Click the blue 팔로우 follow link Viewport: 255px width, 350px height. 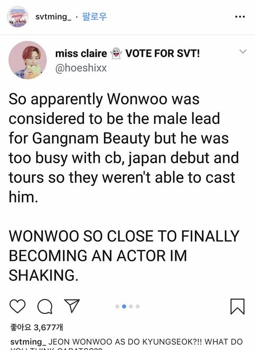(x=95, y=16)
